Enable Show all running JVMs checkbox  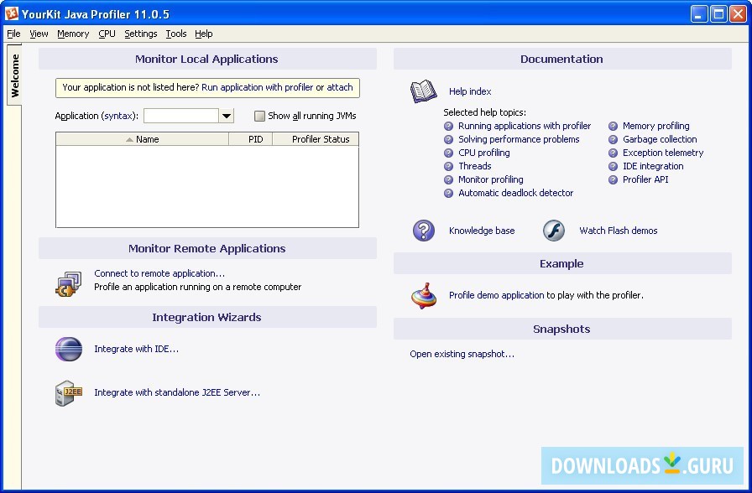pos(259,116)
